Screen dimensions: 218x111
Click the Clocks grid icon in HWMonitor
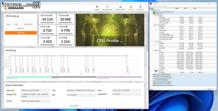pyautogui.click(x=156, y=51)
